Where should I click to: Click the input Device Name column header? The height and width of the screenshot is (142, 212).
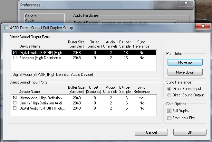point(29,92)
